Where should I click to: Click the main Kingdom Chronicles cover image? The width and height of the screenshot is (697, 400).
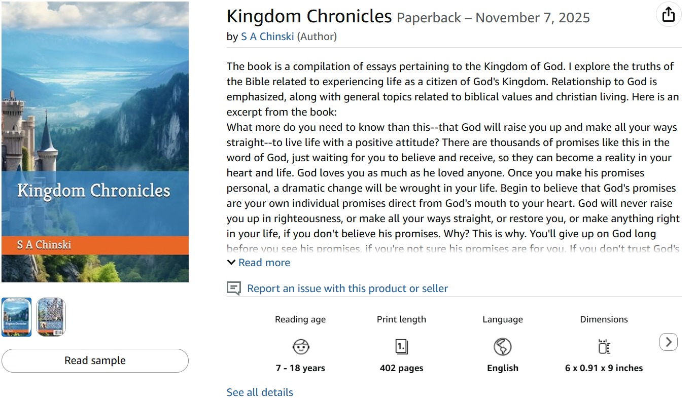(x=95, y=142)
